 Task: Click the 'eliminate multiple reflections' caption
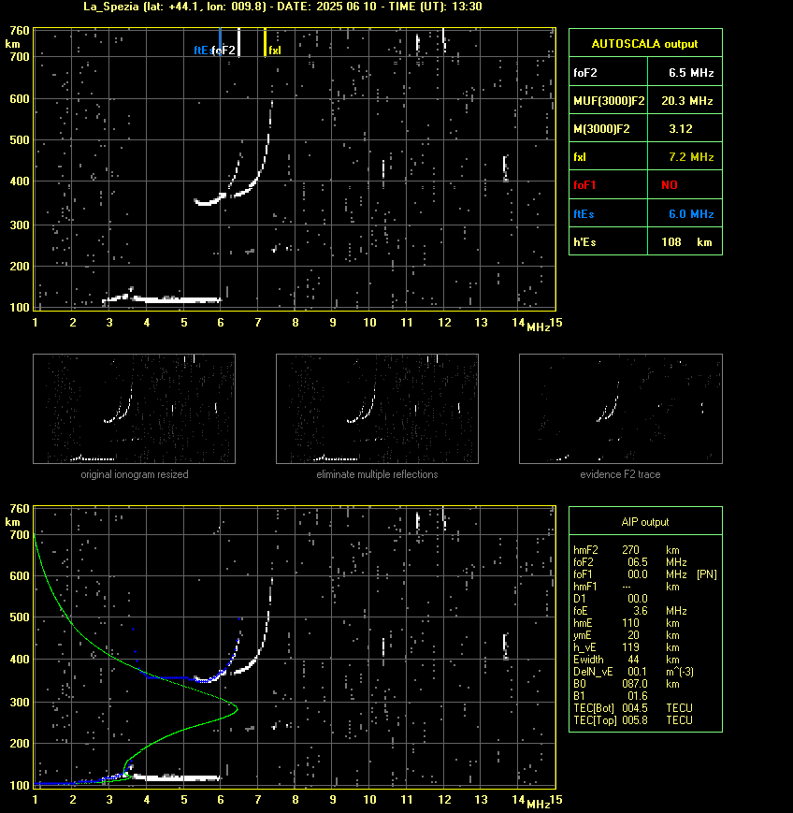(377, 474)
